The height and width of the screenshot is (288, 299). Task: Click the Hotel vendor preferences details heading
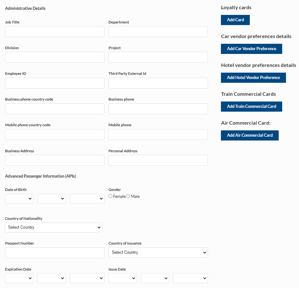tap(258, 65)
